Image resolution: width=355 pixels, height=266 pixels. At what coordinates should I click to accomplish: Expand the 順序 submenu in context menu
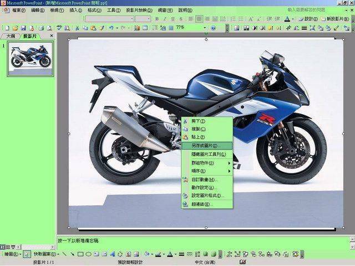click(x=207, y=171)
